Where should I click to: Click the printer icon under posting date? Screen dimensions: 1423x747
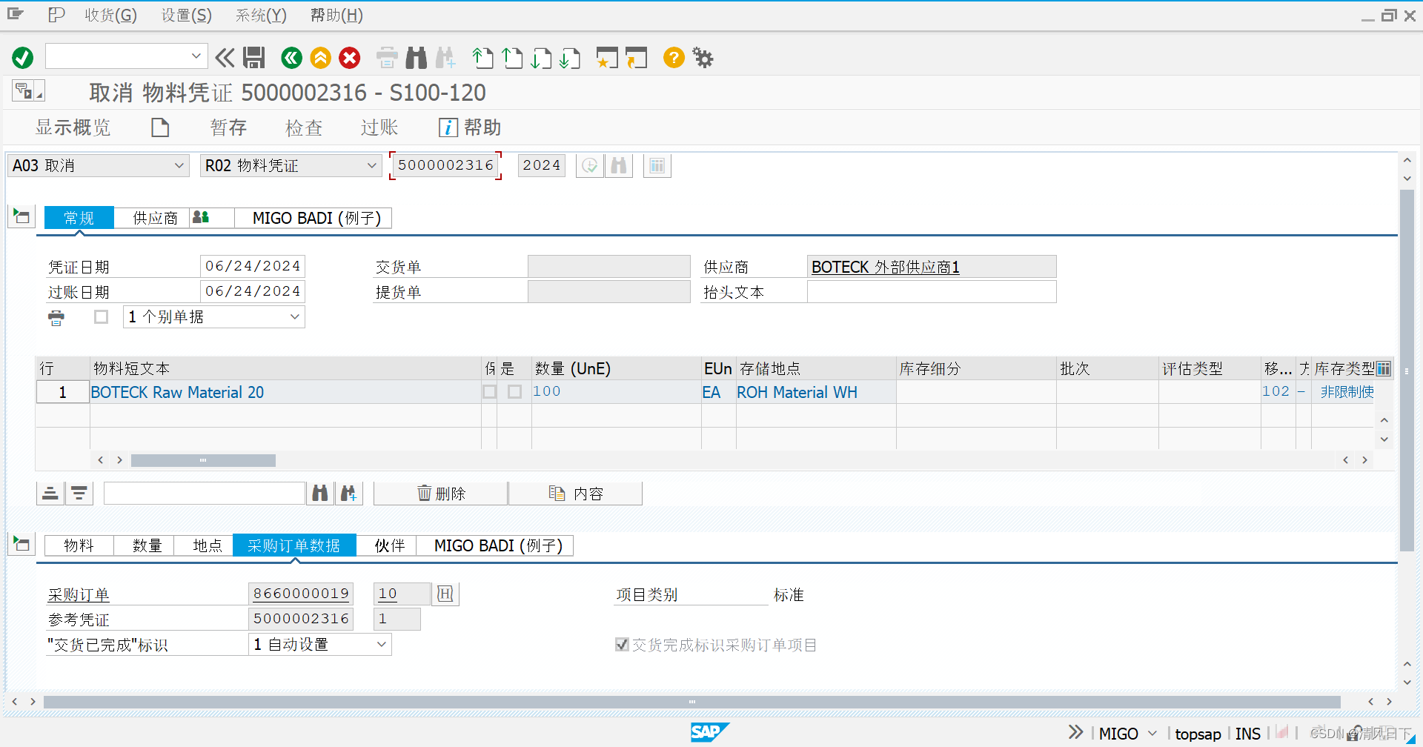[x=56, y=318]
